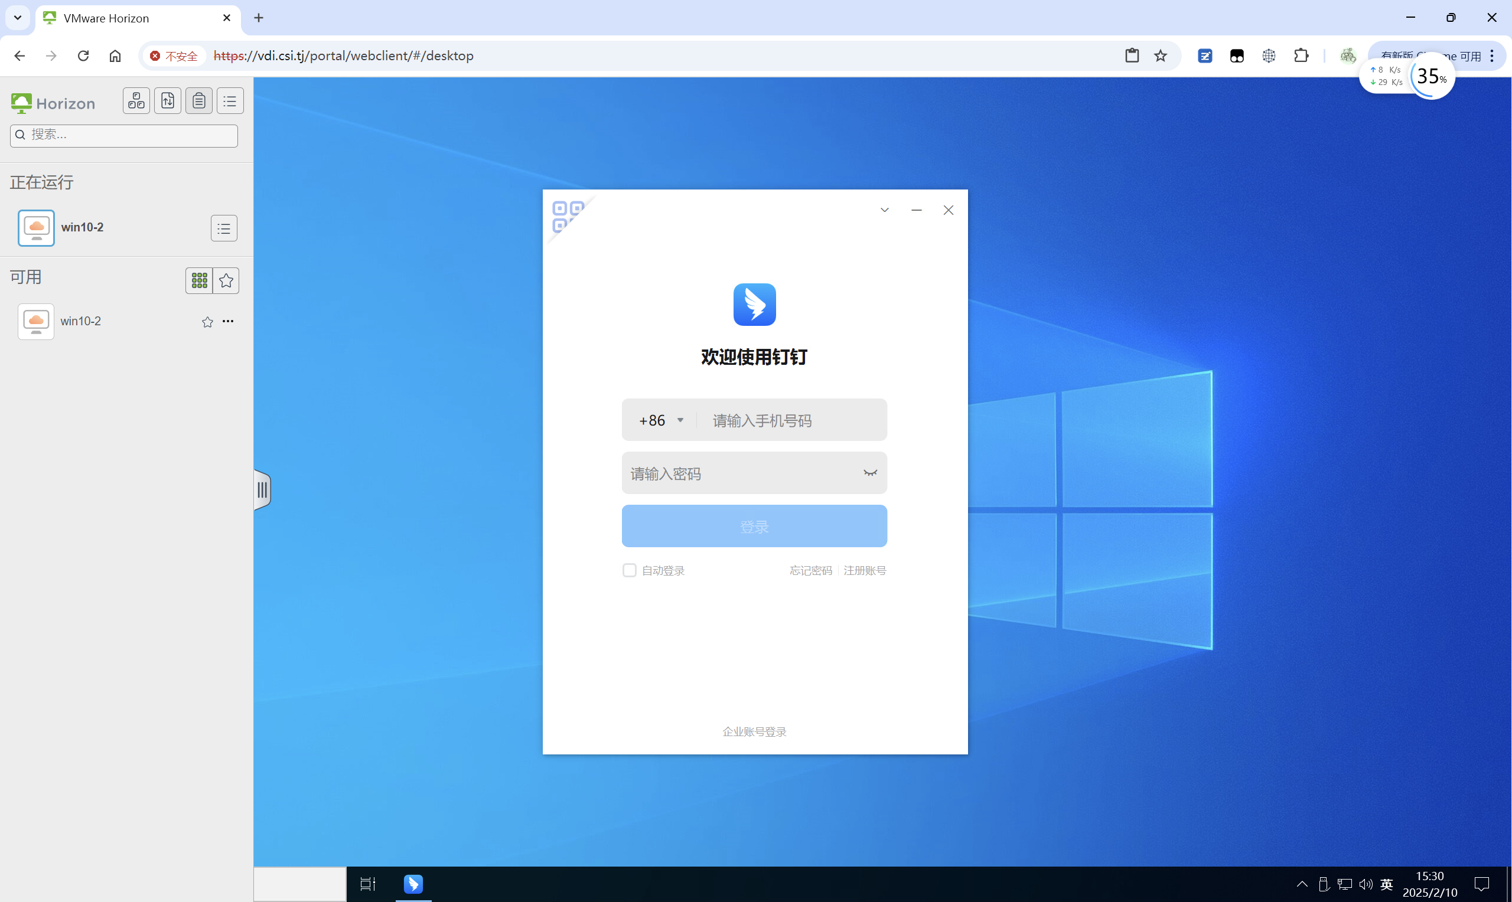Switch to QR code login
The image size is (1512, 902).
(568, 217)
